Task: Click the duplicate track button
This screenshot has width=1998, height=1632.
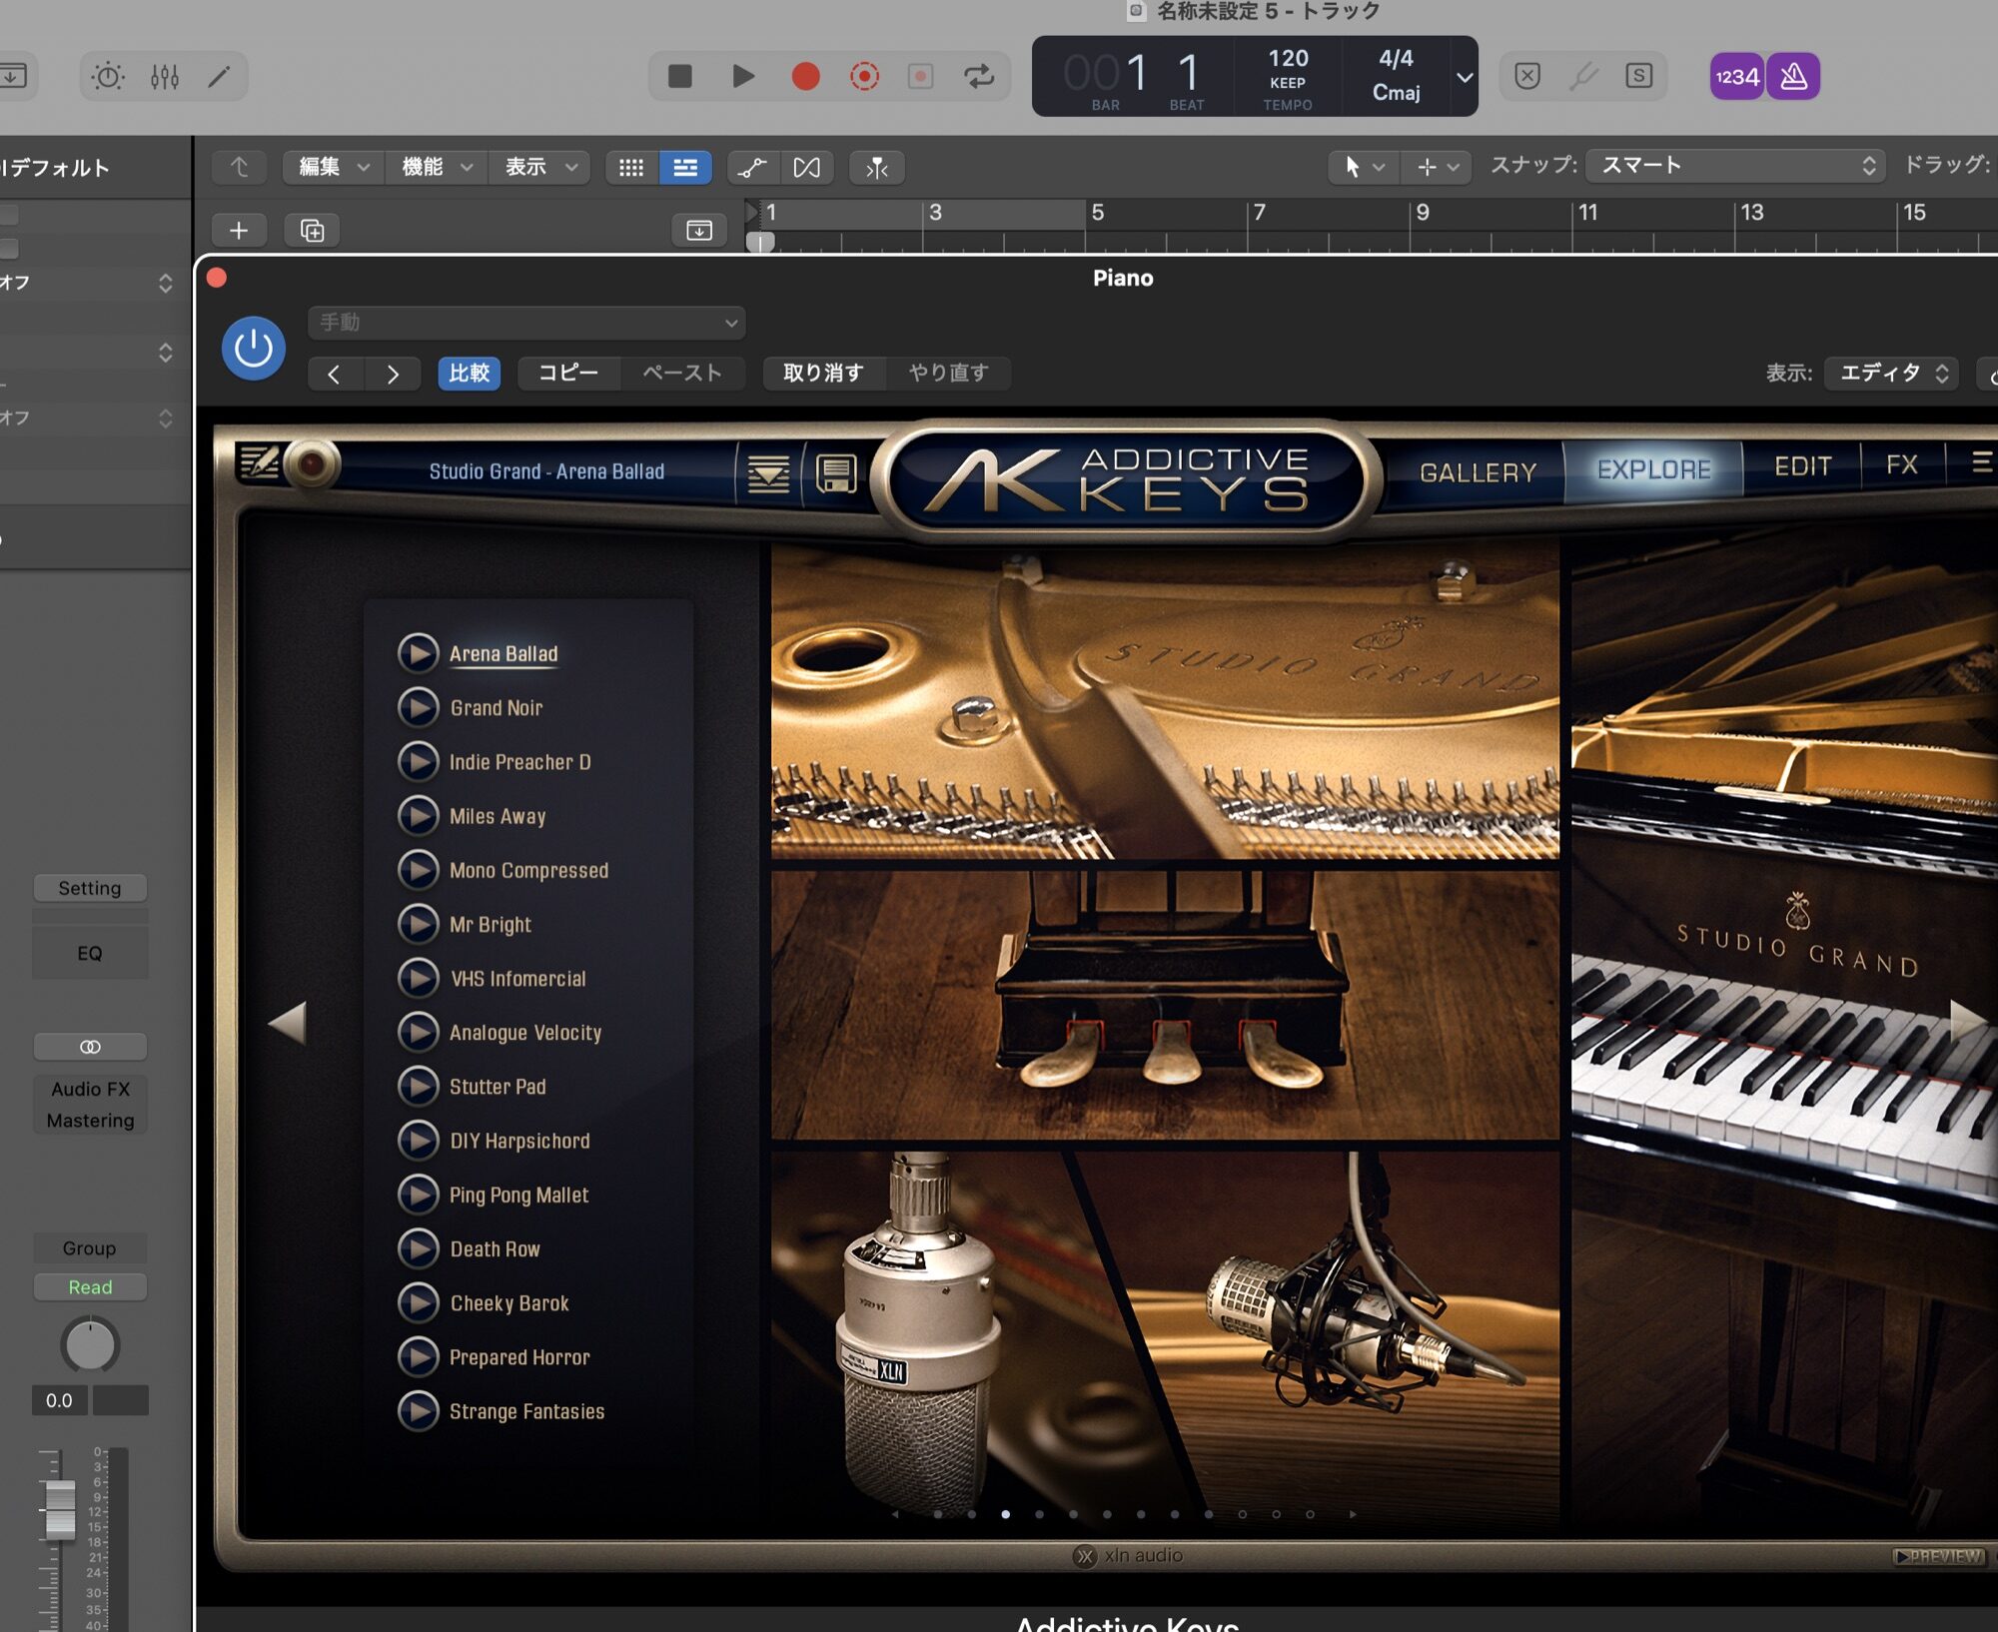Action: tap(312, 231)
